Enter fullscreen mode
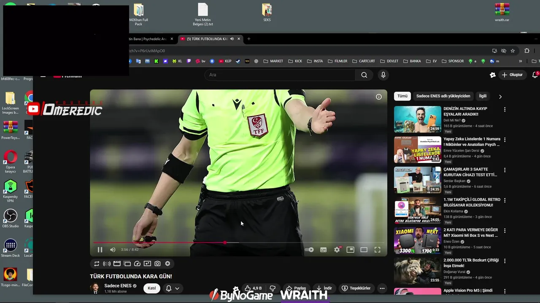Image resolution: width=540 pixels, height=303 pixels. click(x=378, y=250)
